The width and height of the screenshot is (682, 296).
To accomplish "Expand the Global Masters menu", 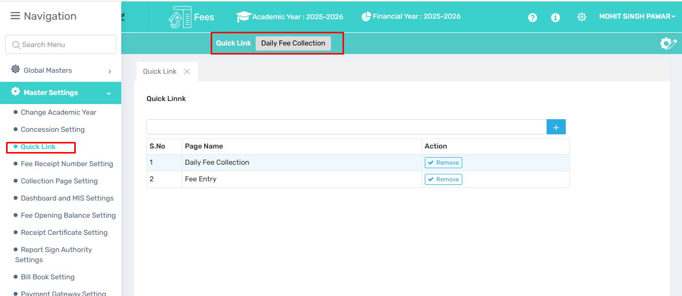I will 61,70.
